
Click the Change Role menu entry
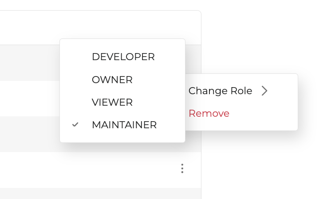[220, 91]
